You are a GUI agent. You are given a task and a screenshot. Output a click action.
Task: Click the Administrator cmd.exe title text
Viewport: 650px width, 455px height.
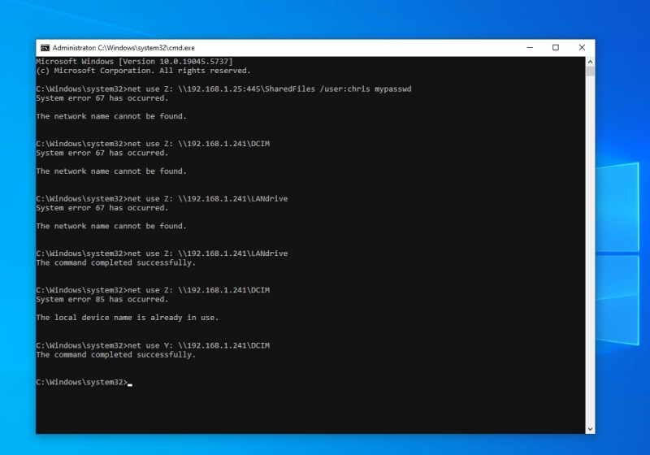click(x=123, y=48)
